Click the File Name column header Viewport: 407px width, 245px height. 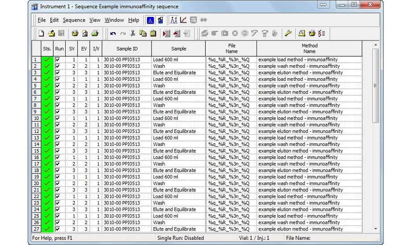point(231,49)
